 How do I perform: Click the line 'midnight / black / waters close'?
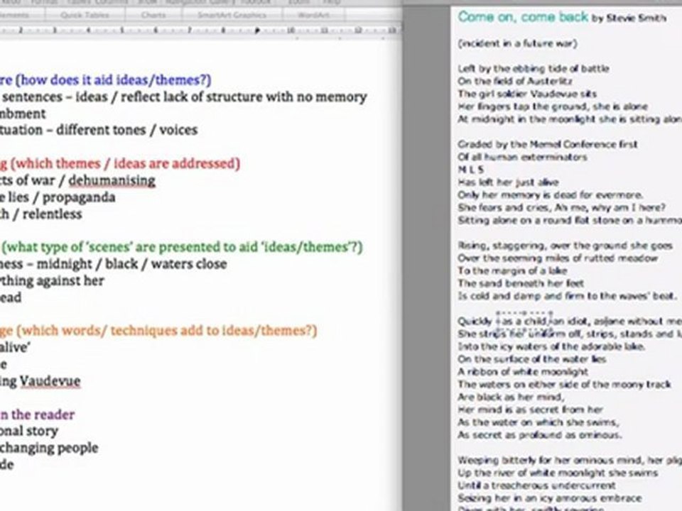131,264
